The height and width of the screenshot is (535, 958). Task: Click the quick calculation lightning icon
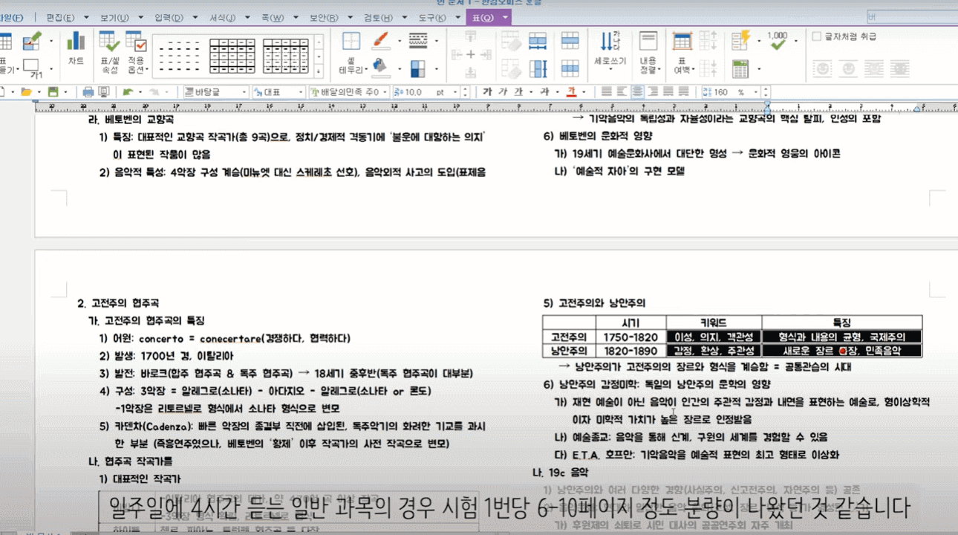pos(740,41)
